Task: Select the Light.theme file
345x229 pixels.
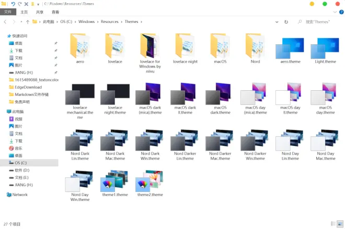Action: tap(326, 51)
